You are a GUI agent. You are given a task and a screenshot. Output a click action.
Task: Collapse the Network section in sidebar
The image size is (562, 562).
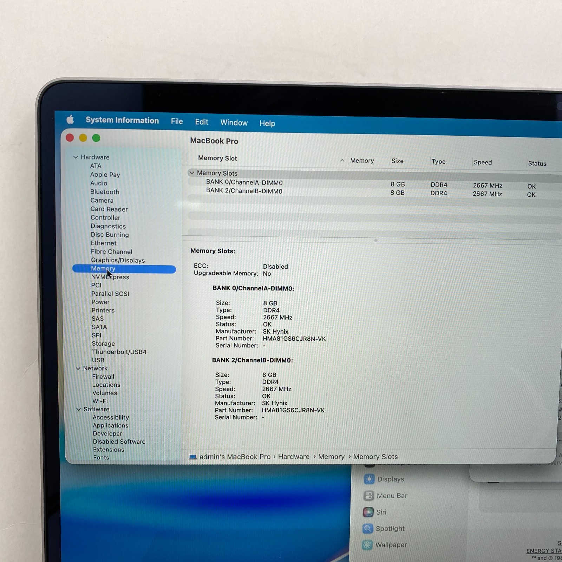click(78, 368)
